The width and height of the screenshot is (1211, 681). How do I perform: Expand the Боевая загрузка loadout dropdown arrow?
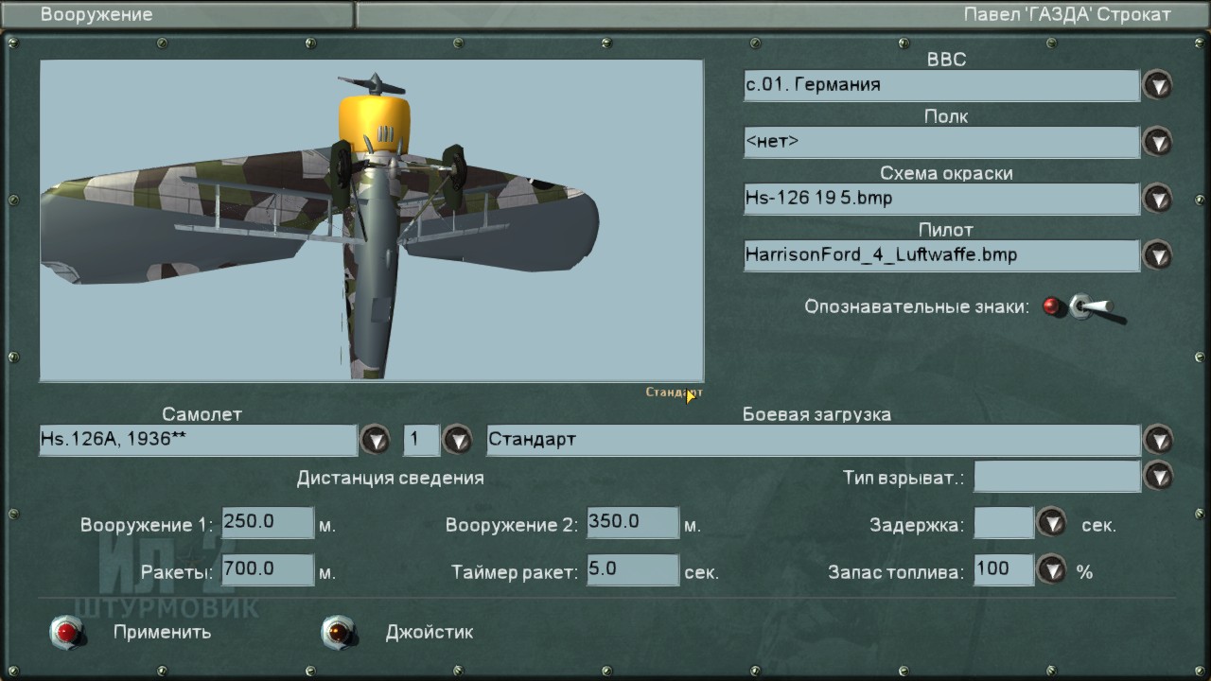pos(1157,440)
